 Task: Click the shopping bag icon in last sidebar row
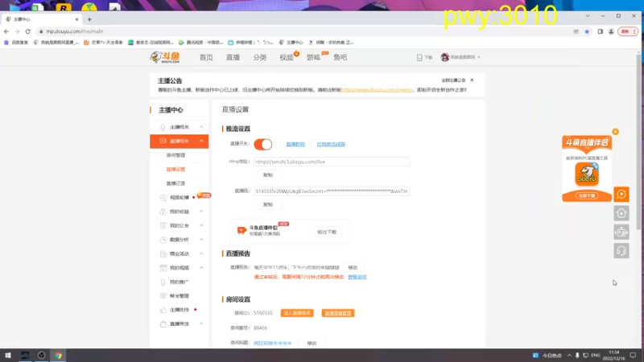pos(163,324)
